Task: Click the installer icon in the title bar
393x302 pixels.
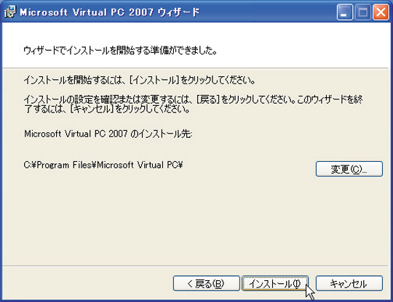Action: [10, 12]
